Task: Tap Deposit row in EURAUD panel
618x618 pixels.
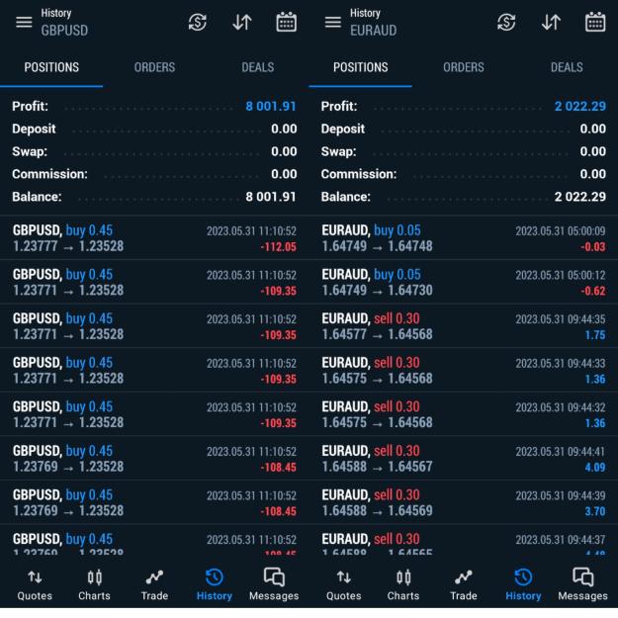Action: point(464,129)
